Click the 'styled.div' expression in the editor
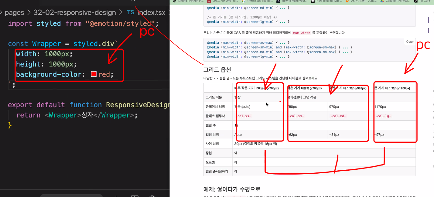The height and width of the screenshot is (197, 434). point(94,44)
